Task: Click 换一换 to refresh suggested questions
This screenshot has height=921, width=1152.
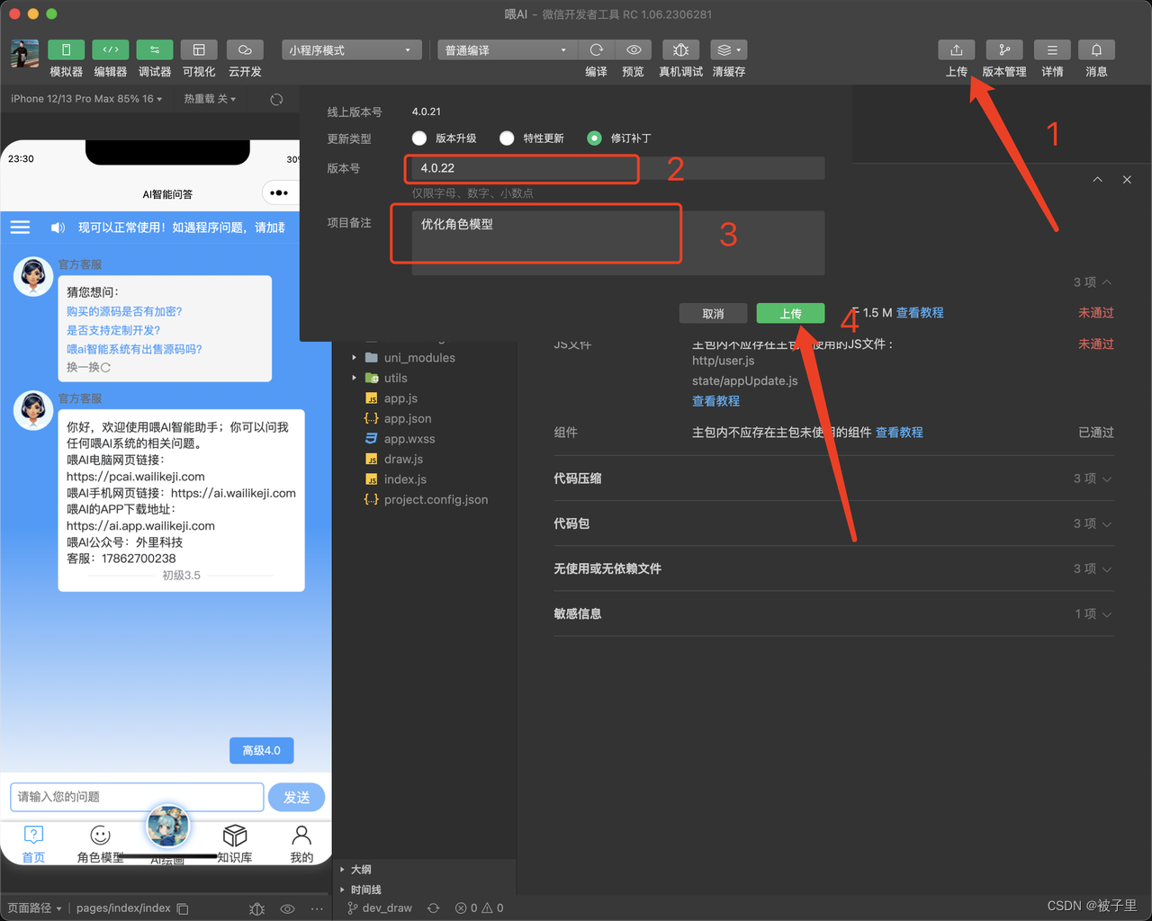Action: (88, 367)
